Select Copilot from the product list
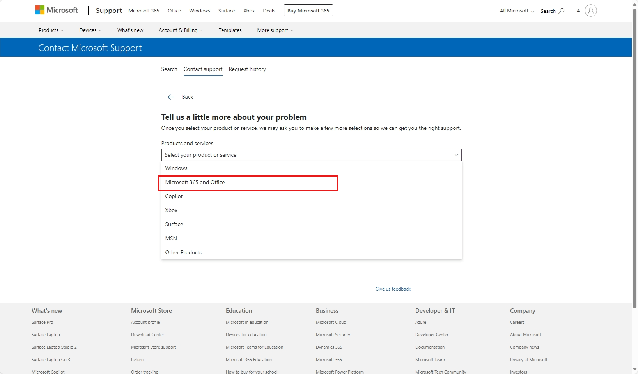This screenshot has width=638, height=374. click(311, 196)
